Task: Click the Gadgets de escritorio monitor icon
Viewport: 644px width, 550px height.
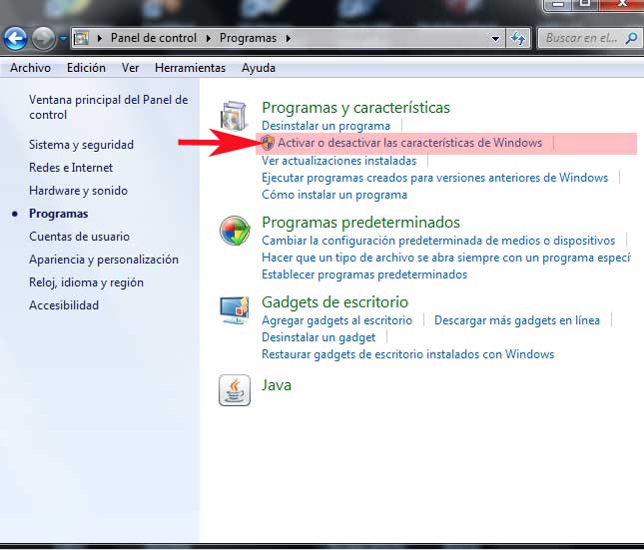Action: (x=234, y=310)
